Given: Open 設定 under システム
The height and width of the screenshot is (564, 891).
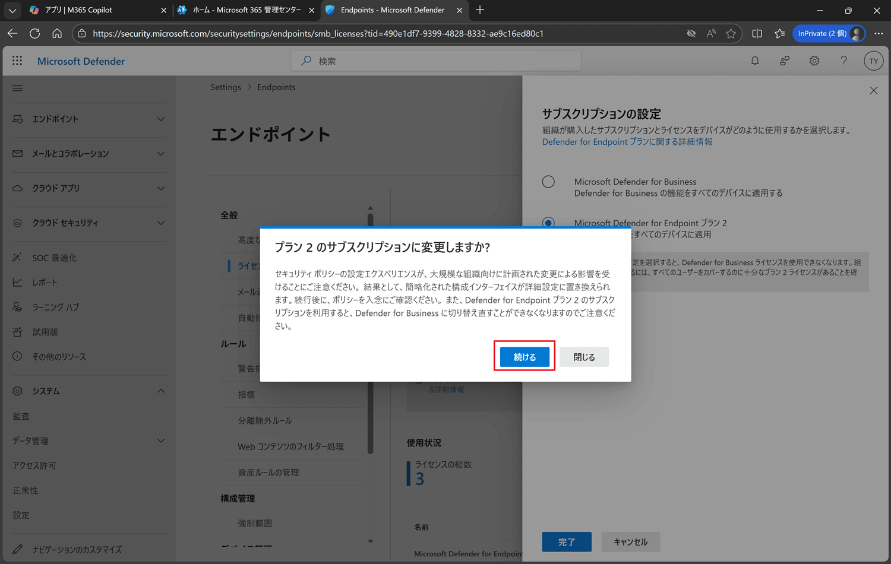Looking at the screenshot, I should click(21, 515).
